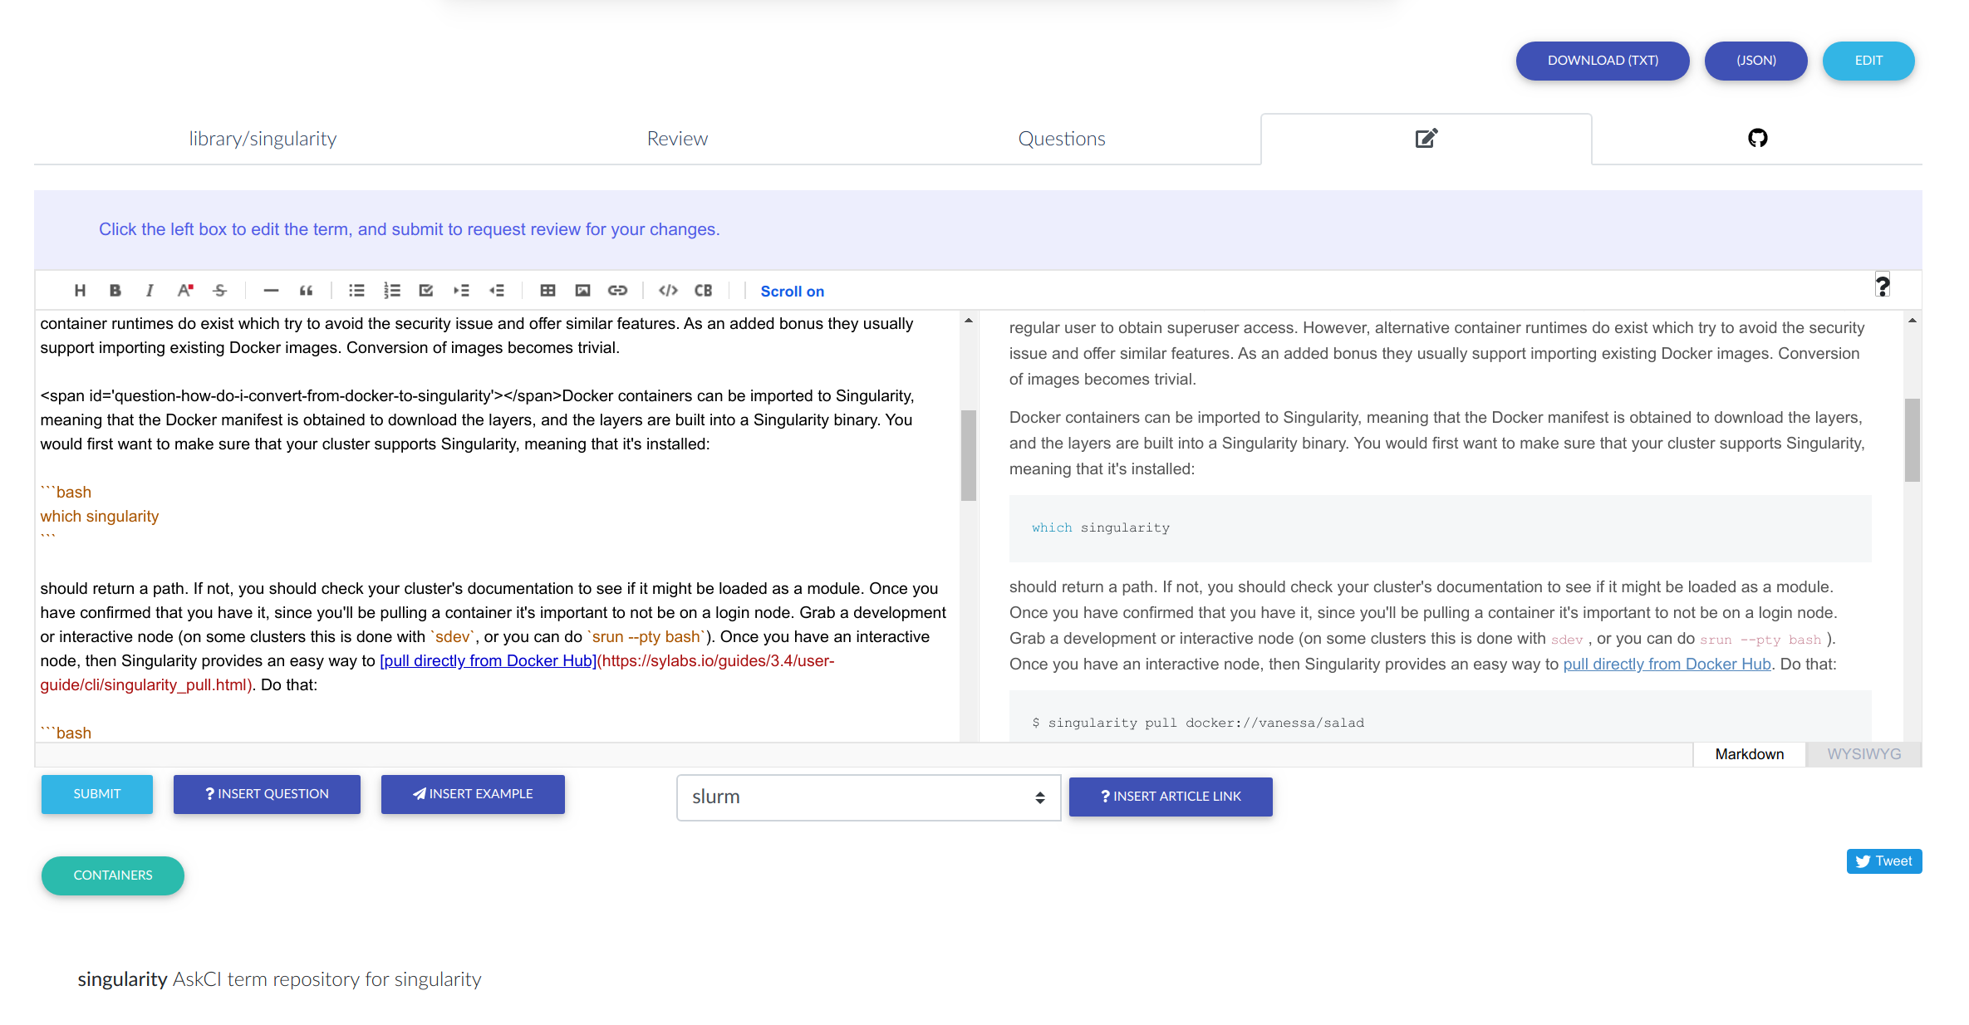
Task: Open the library/singularity tab
Action: 263,139
